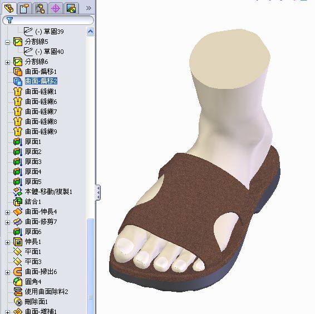Image resolution: width=315 pixels, height=314 pixels.
Task: Click the 分割線5 split line icon
Action: point(18,42)
